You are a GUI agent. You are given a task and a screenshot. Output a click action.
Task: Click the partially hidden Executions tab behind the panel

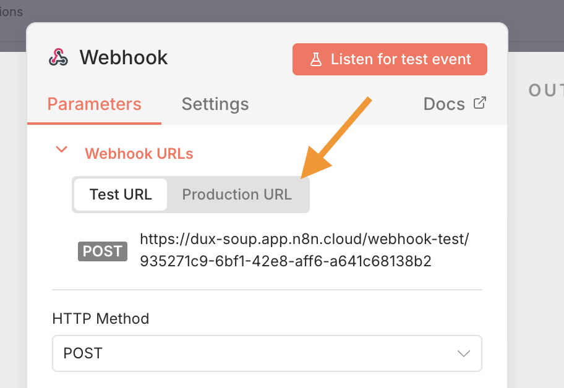point(11,12)
